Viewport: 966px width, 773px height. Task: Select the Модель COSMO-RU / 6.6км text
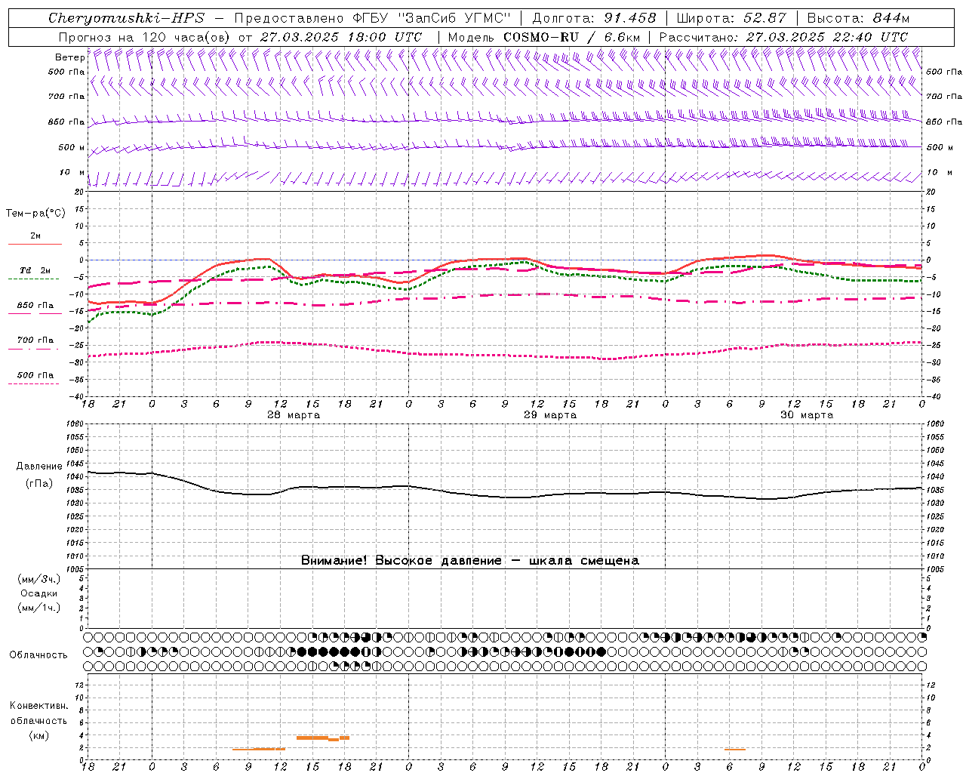(544, 36)
